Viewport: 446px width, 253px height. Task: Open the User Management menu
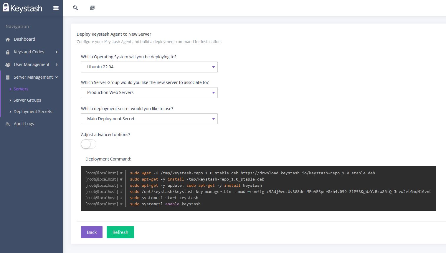pyautogui.click(x=32, y=65)
